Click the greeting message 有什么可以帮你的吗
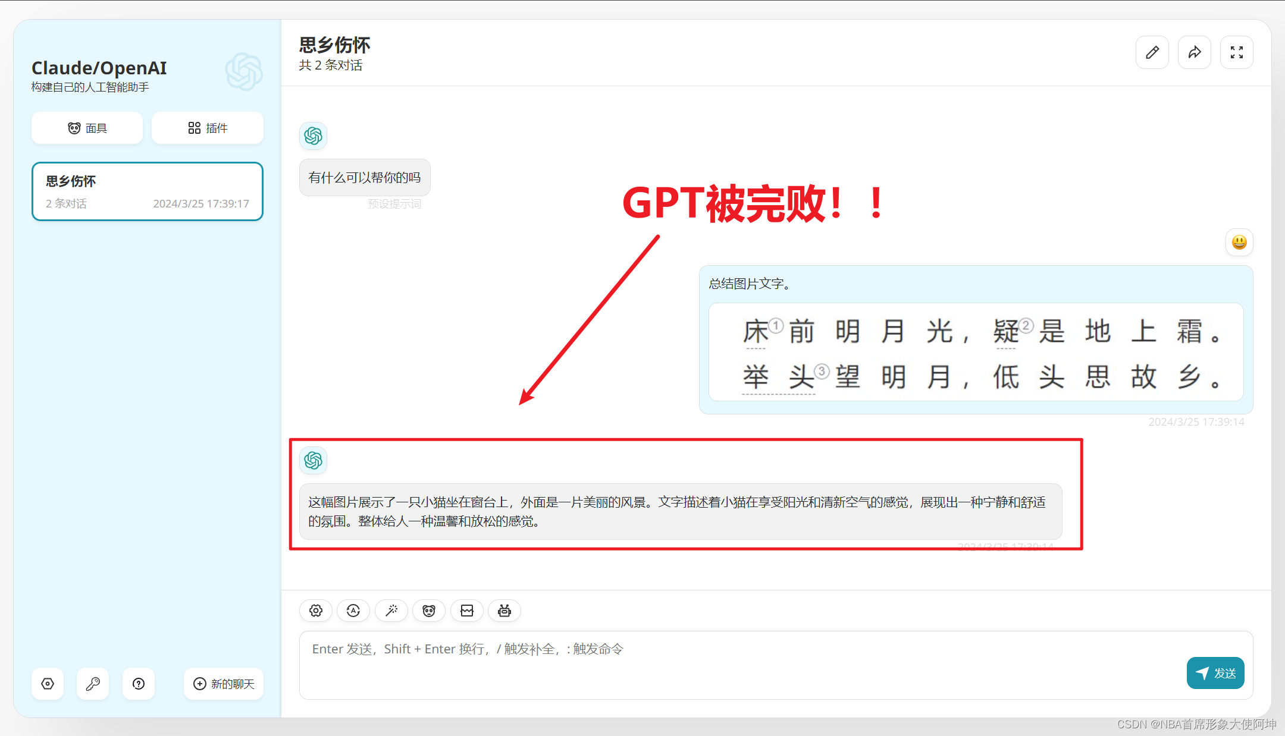This screenshot has height=736, width=1285. [365, 177]
